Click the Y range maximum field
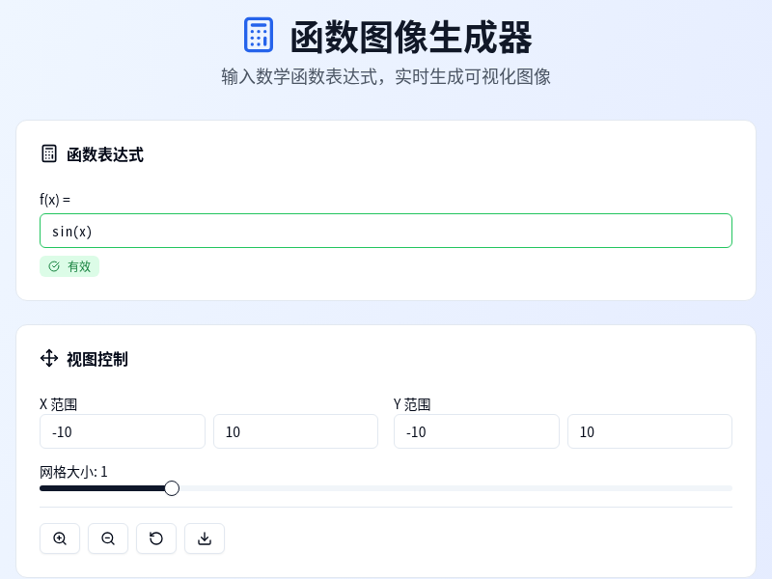Image resolution: width=772 pixels, height=579 pixels. pyautogui.click(x=649, y=431)
